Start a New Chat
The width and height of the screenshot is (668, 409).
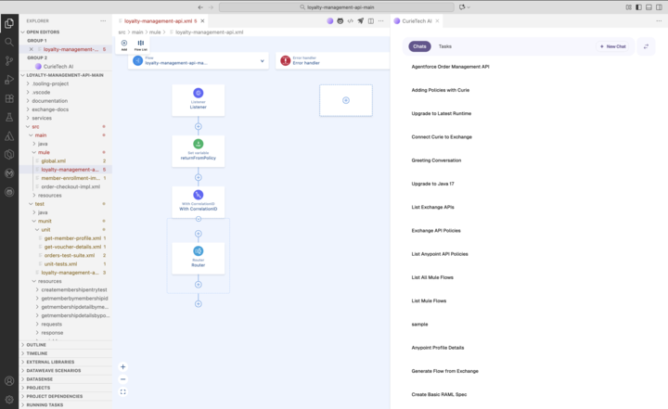613,46
